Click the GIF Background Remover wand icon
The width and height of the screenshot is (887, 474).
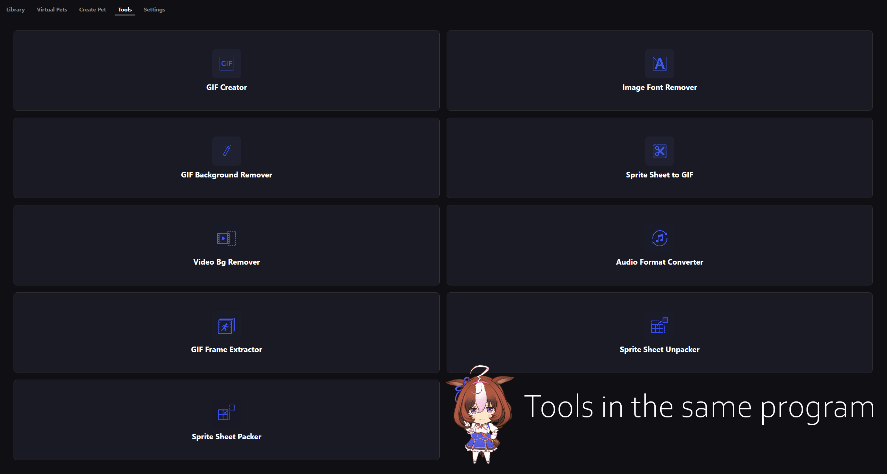coord(226,151)
